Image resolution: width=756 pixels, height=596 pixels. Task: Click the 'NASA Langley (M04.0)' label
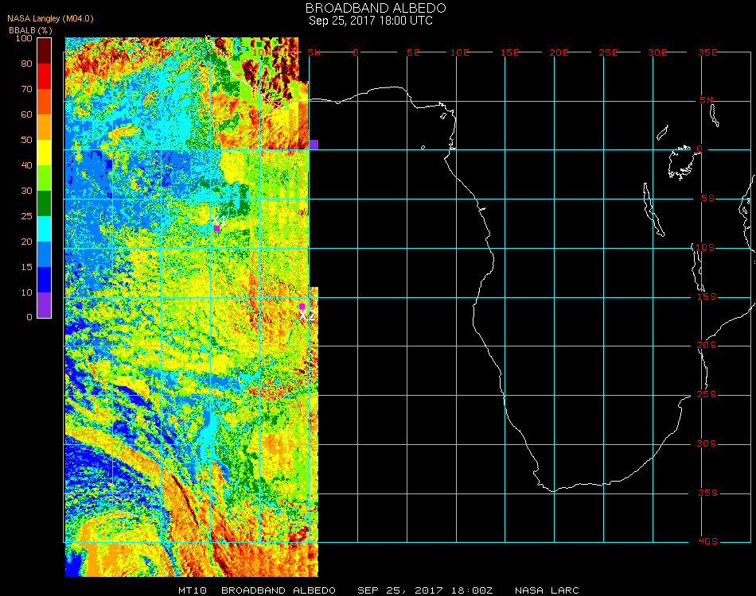click(x=50, y=19)
